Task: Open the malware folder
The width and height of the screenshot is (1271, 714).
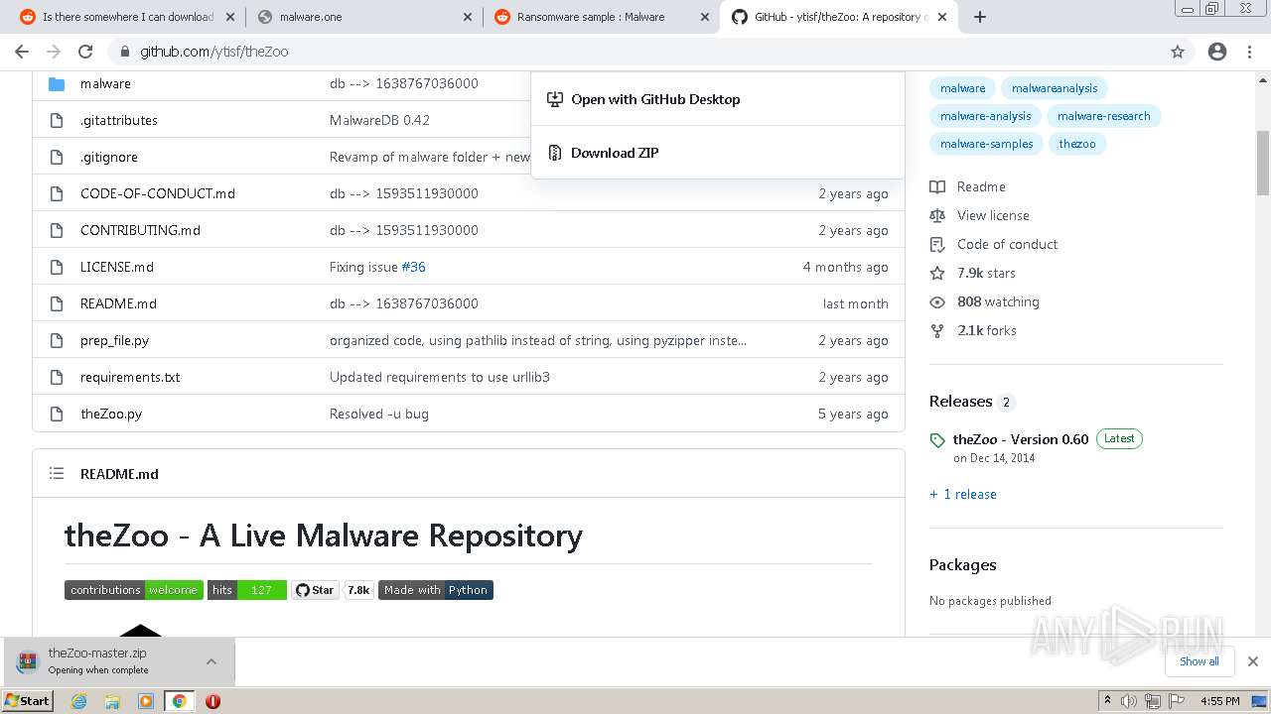Action: tap(105, 83)
